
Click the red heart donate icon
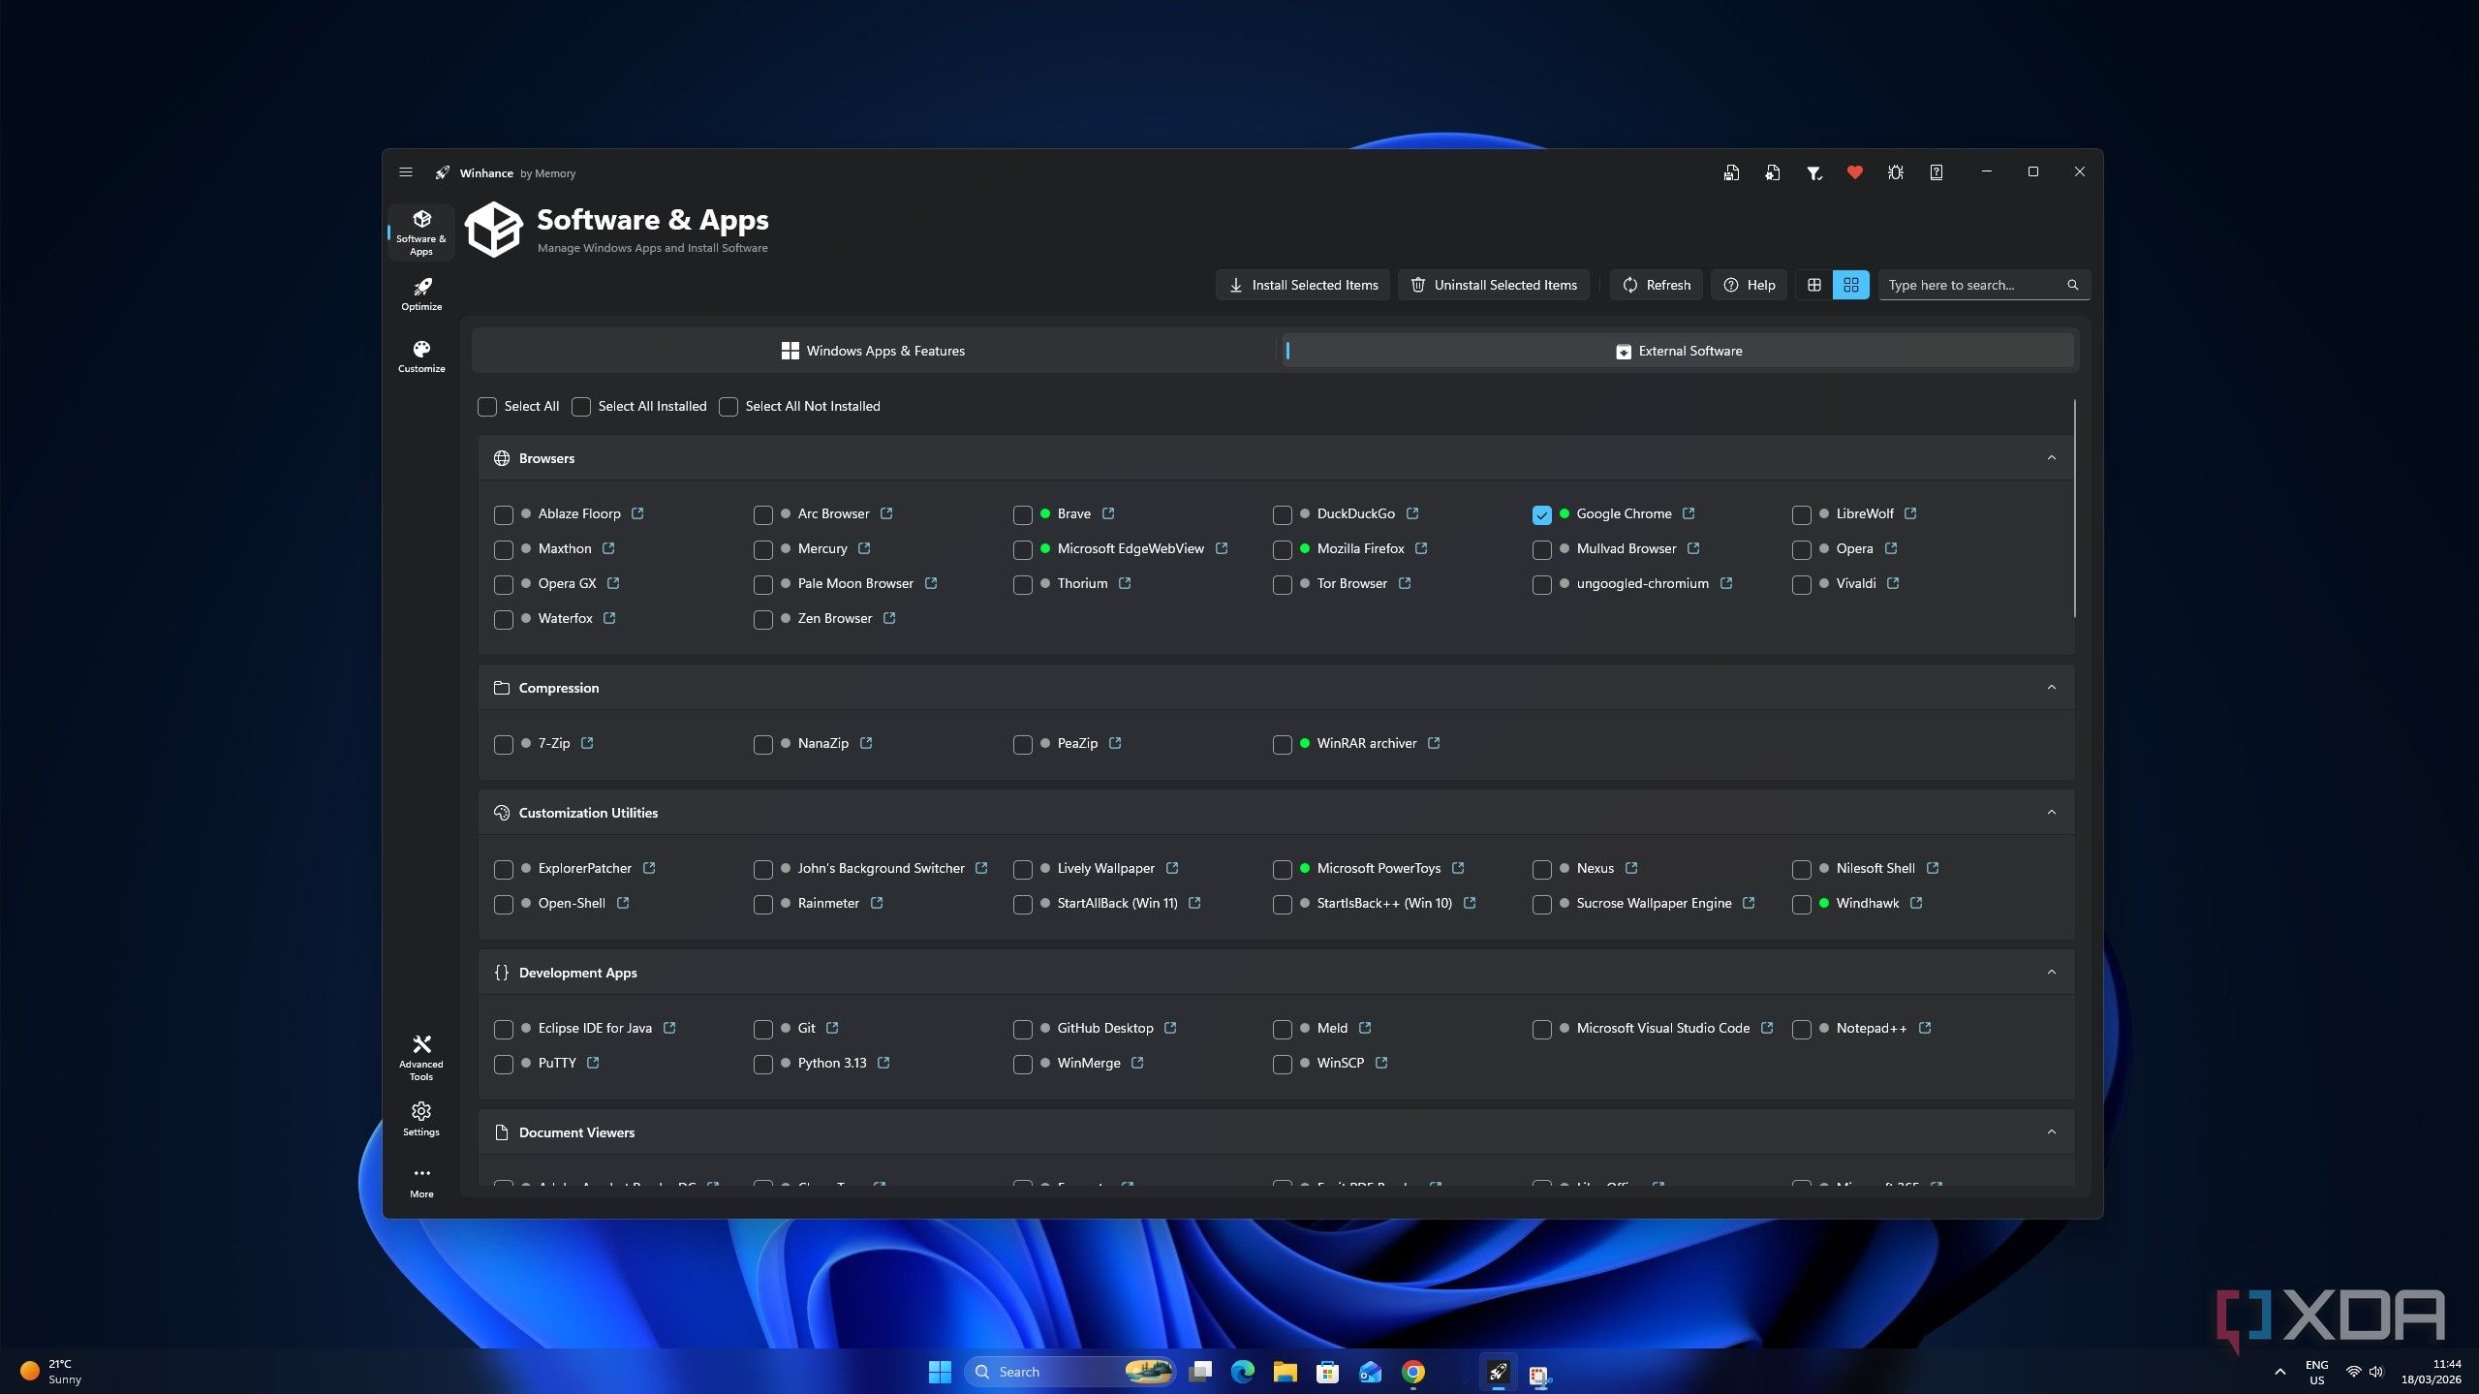point(1854,172)
